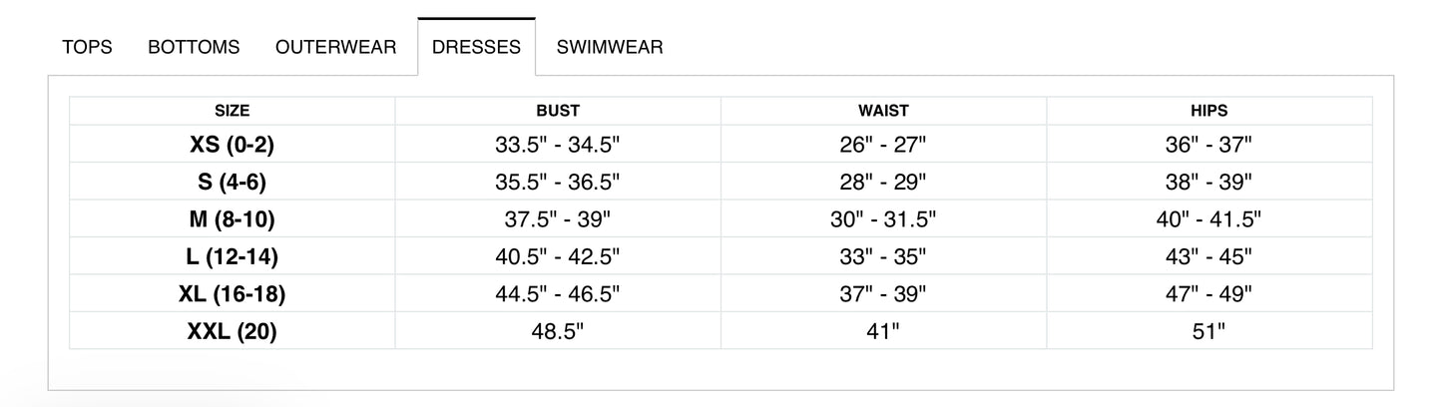1442x407 pixels.
Task: Click the M waist value 30" - 31.5"
Action: tap(883, 219)
